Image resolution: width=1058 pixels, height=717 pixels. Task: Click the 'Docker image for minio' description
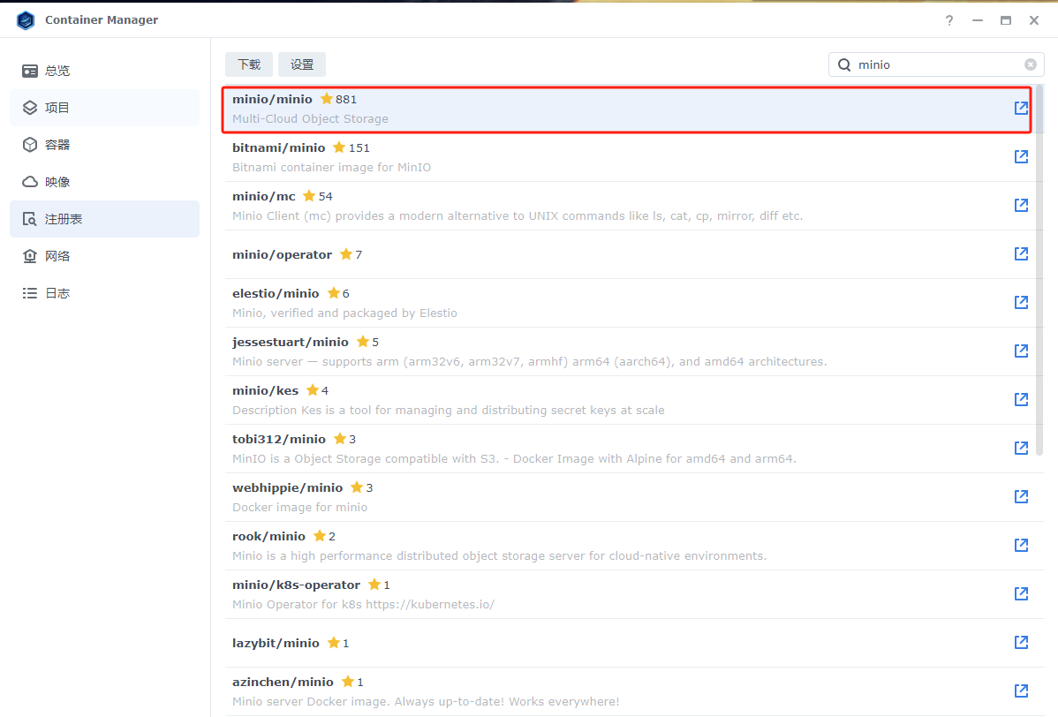[x=299, y=507]
